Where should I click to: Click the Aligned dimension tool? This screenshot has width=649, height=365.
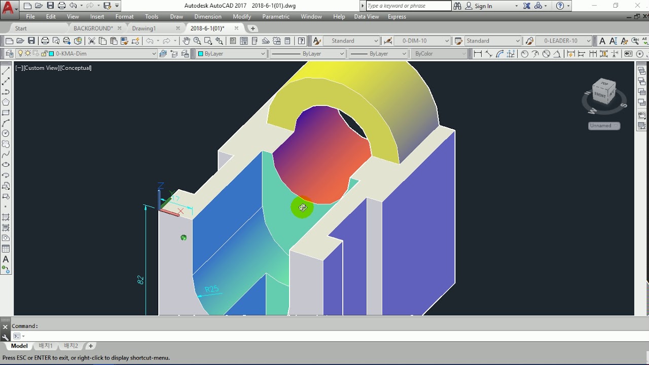(x=489, y=53)
